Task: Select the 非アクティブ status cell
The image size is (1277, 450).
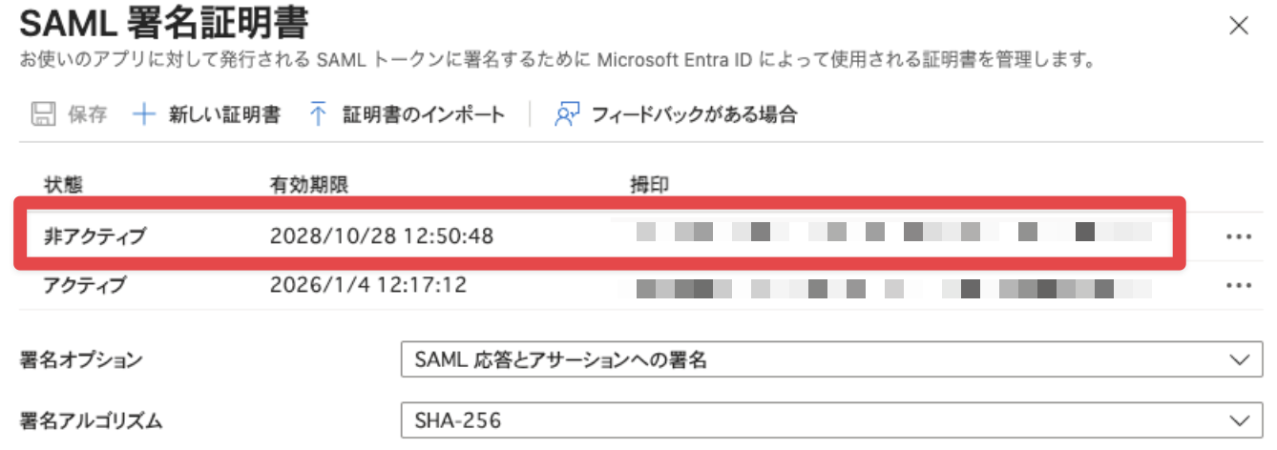Action: 94,235
